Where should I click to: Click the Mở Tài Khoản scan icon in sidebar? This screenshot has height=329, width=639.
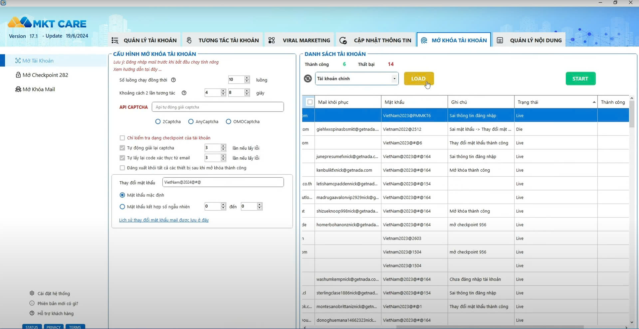point(18,61)
